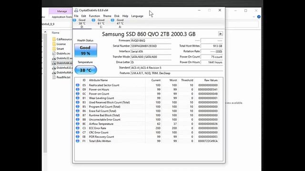Open the Edit menu

click(x=84, y=16)
